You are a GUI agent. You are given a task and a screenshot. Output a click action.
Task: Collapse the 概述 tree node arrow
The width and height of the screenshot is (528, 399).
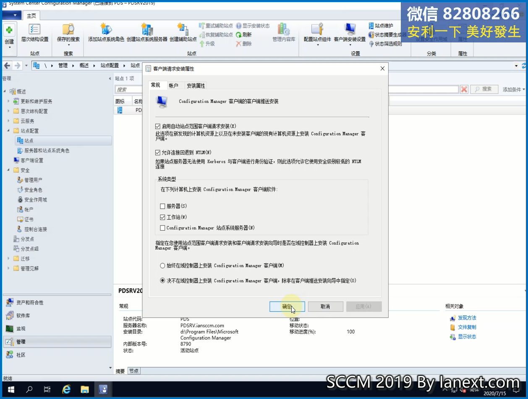click(x=5, y=92)
